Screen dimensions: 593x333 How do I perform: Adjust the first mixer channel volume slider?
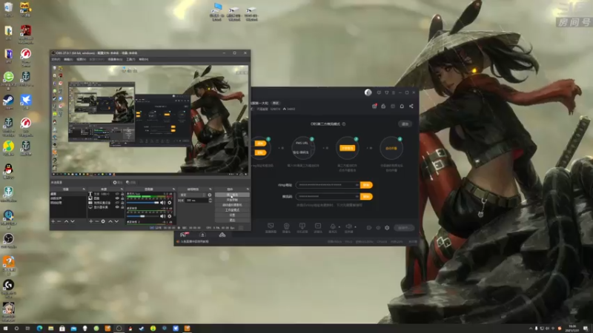(x=143, y=203)
